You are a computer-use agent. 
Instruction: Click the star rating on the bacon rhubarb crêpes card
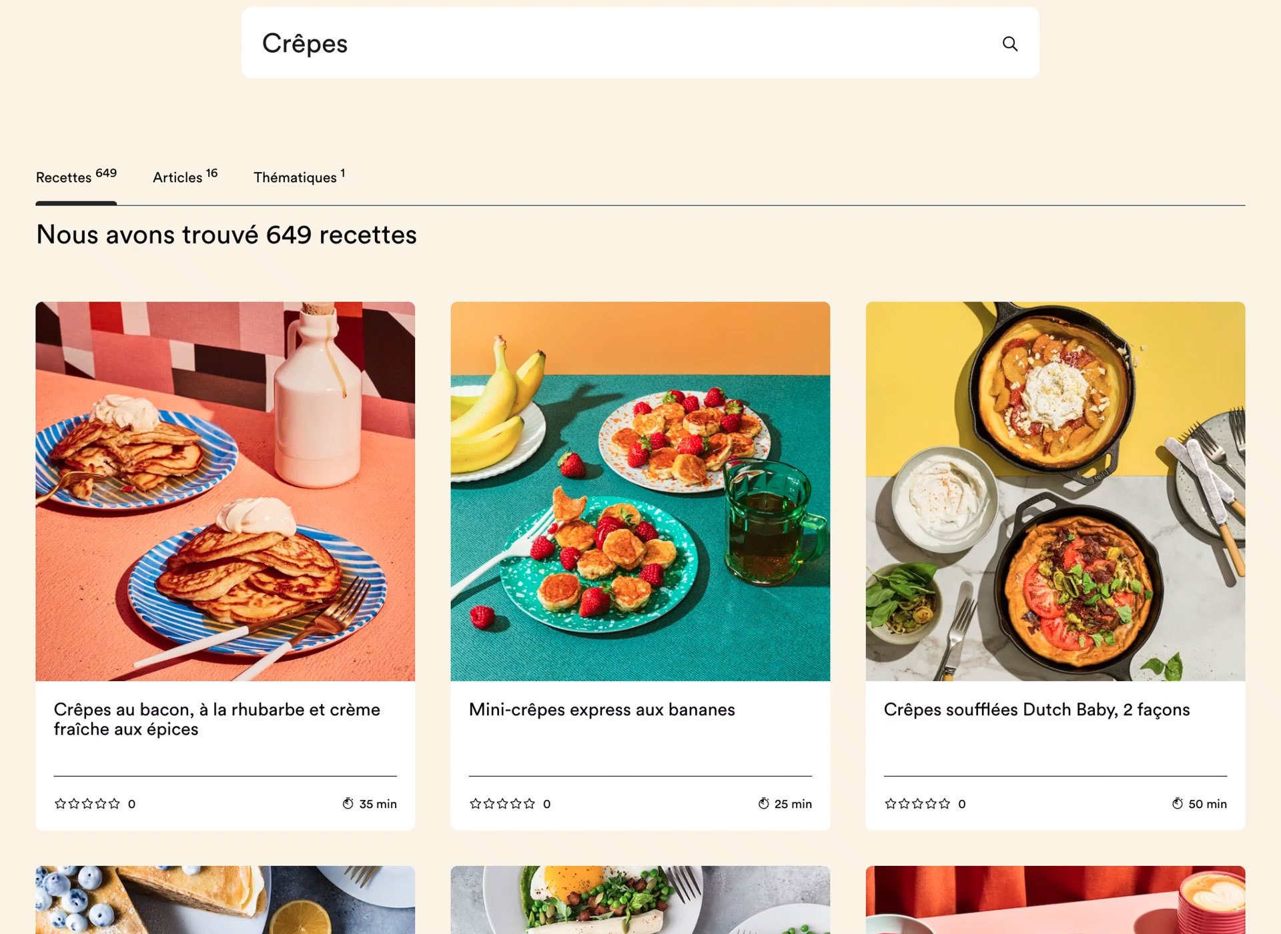click(87, 803)
